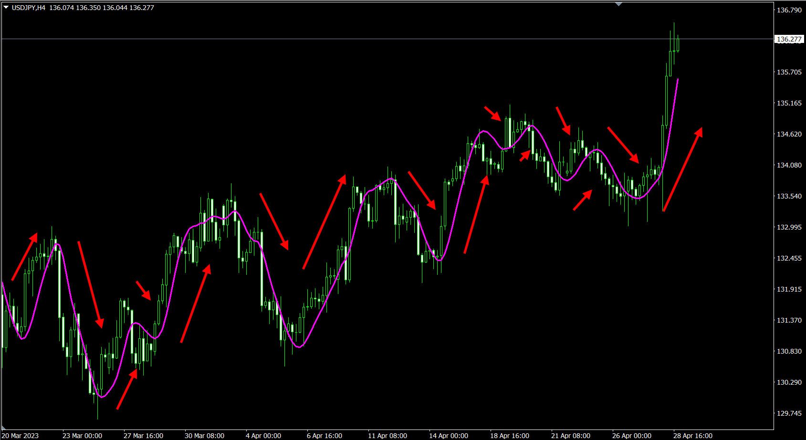Click the 23 Mar 00:00 time label
806x440 pixels.
click(82, 435)
